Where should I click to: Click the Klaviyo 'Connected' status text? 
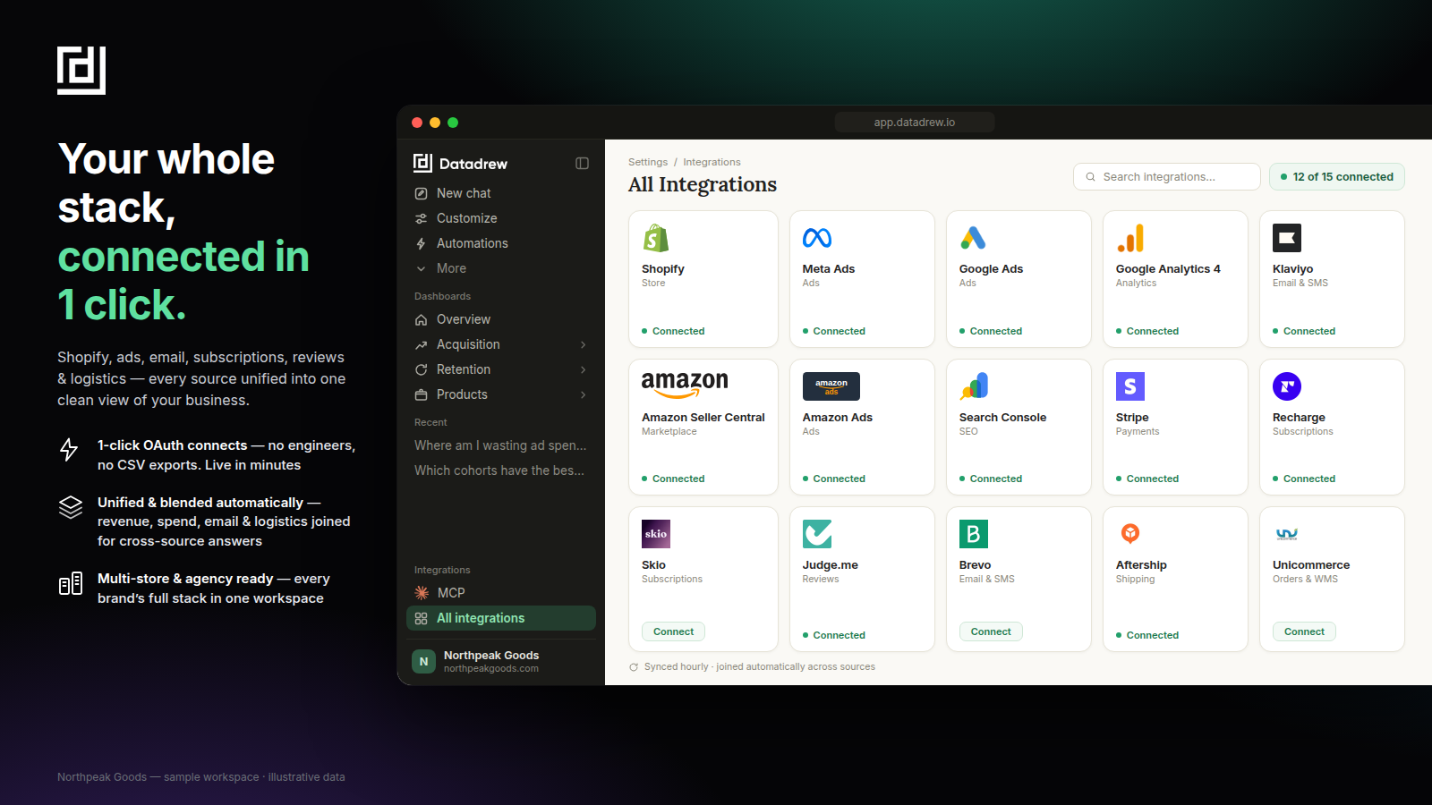1309,331
